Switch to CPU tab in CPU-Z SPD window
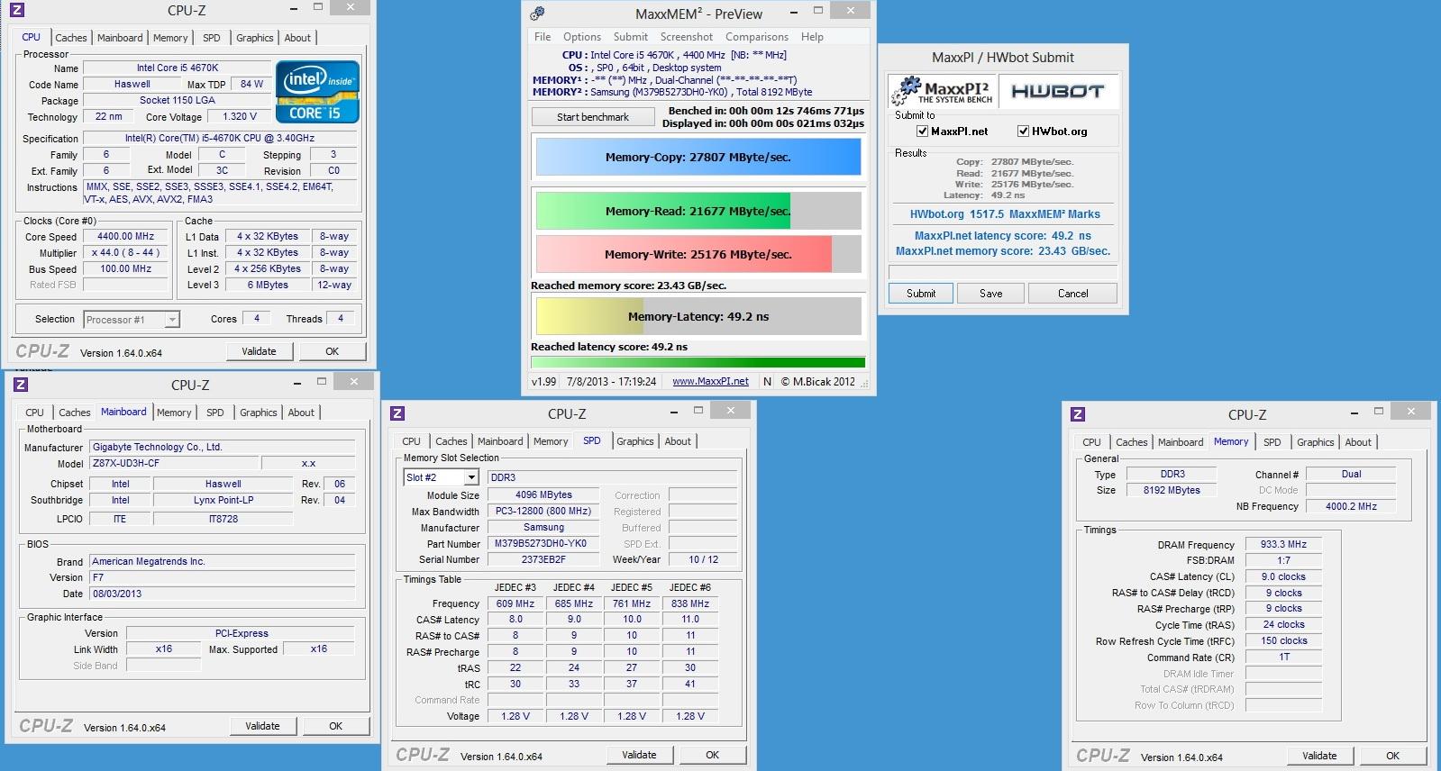Screen dimensions: 1441x771 [411, 441]
